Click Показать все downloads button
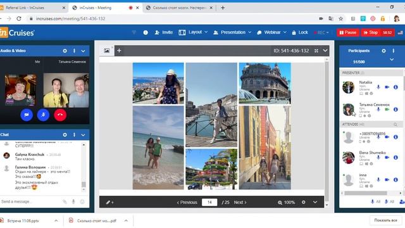Image resolution: width=405 pixels, height=228 pixels. click(385, 220)
